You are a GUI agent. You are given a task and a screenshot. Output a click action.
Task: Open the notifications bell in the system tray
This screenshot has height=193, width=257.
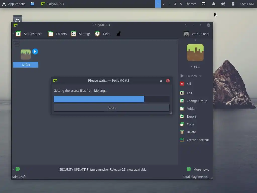[x=213, y=4]
